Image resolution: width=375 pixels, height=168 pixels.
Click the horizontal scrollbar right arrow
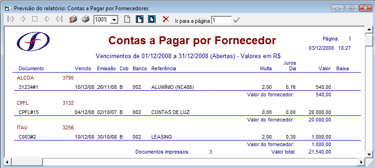coord(361,162)
